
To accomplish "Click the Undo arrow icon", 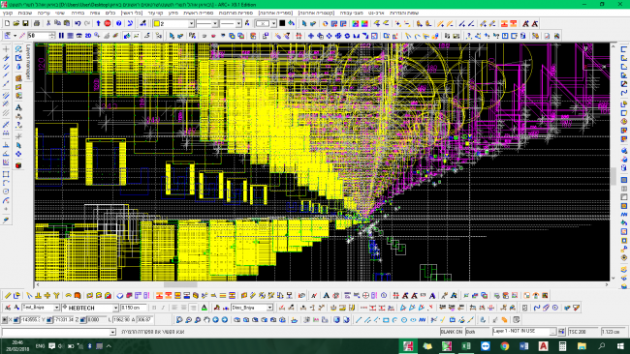I will click(x=78, y=23).
